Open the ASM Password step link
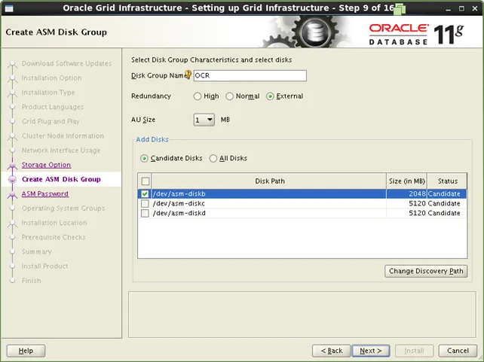This screenshot has height=362, width=484. pos(44,194)
